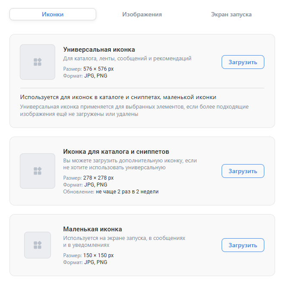The image size is (285, 283).
Task: Click the 'Используется для иконок в каталоге' line
Action: click(x=118, y=97)
